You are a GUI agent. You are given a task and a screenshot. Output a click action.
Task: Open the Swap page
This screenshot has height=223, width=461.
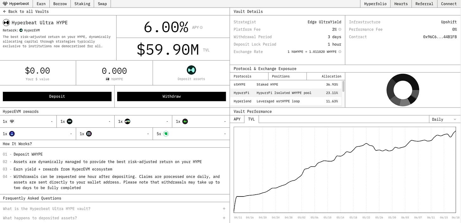click(102, 4)
